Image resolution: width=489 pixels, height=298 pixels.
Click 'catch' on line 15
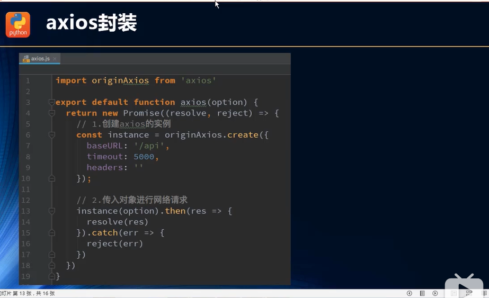[x=105, y=233]
